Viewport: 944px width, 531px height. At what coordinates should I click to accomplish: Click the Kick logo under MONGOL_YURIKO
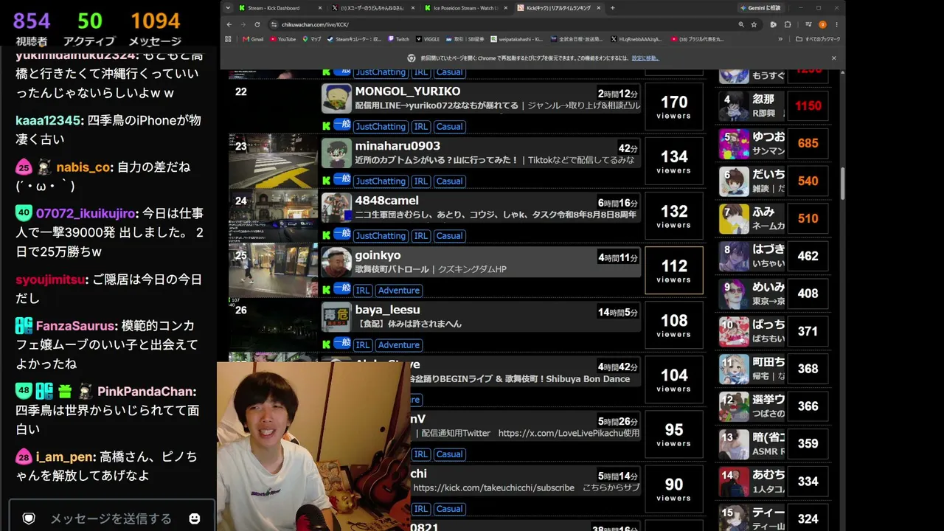[326, 127]
